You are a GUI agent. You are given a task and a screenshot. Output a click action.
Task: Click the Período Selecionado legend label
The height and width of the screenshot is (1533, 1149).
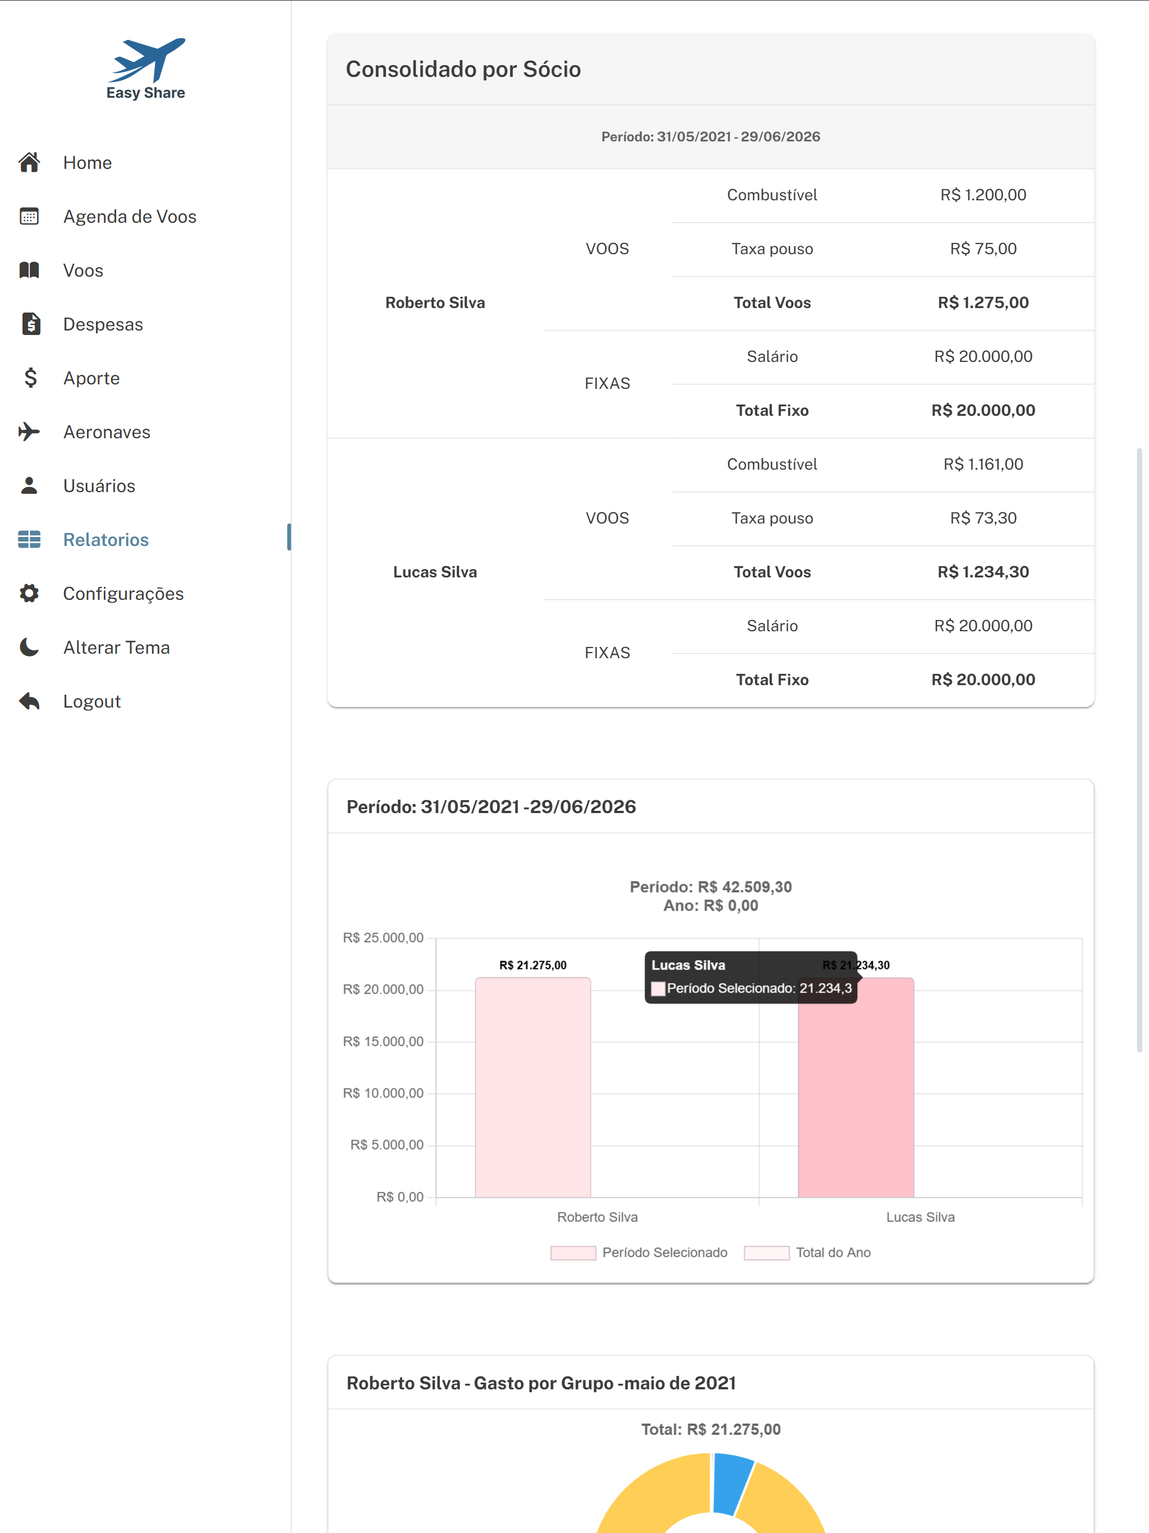pos(665,1252)
